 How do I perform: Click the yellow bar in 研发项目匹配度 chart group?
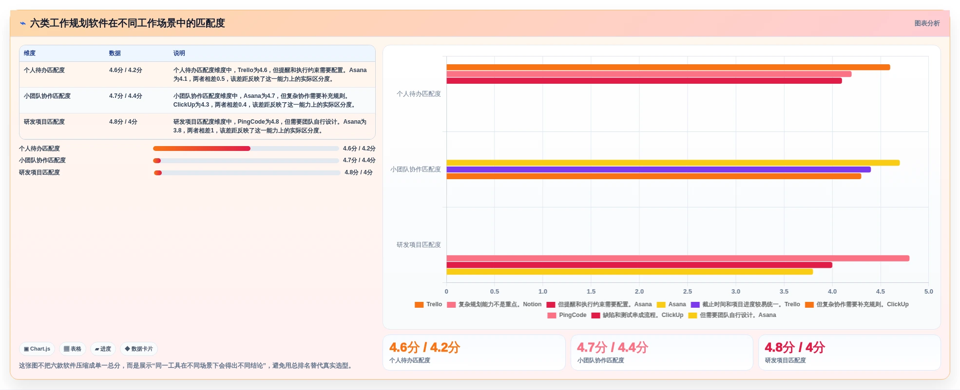tap(630, 272)
